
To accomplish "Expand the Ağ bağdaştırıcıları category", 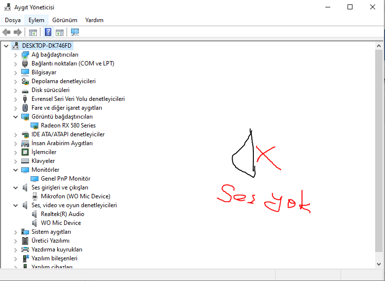I will click(x=15, y=55).
